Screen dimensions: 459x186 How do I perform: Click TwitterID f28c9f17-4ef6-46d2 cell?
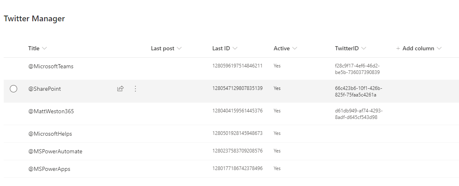(x=358, y=69)
